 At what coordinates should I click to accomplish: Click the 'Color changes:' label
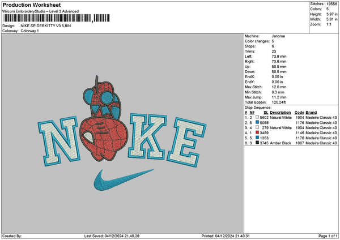pos(257,41)
